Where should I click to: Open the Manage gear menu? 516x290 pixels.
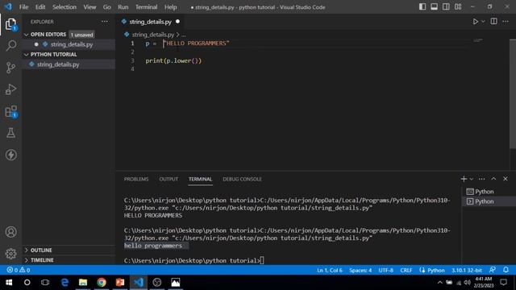(10, 254)
